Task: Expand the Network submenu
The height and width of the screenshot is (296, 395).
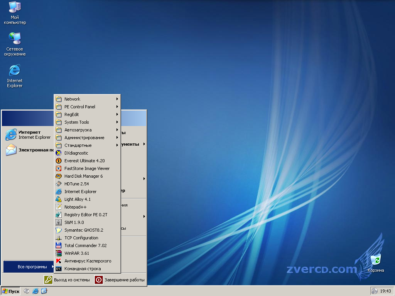Action: click(x=88, y=99)
